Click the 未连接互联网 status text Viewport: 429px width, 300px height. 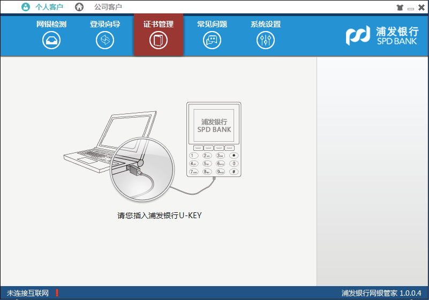coord(28,293)
